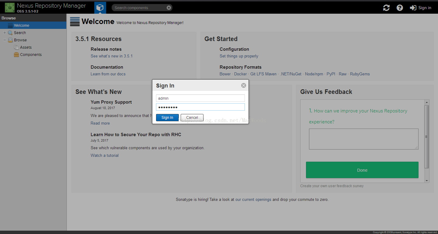Open the Raw format link

click(x=342, y=74)
